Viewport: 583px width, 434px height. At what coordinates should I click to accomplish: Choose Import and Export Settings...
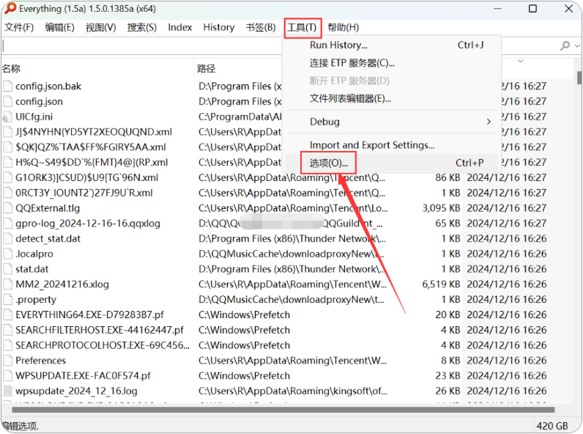click(x=392, y=145)
